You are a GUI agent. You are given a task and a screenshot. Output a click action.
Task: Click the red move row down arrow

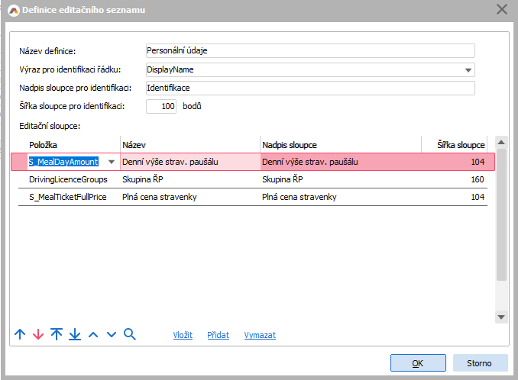pyautogui.click(x=38, y=334)
